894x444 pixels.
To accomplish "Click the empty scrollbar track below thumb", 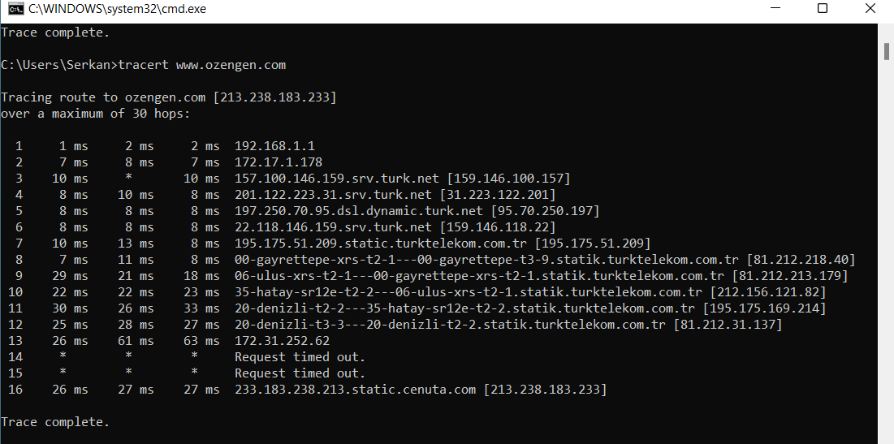I will [887, 244].
